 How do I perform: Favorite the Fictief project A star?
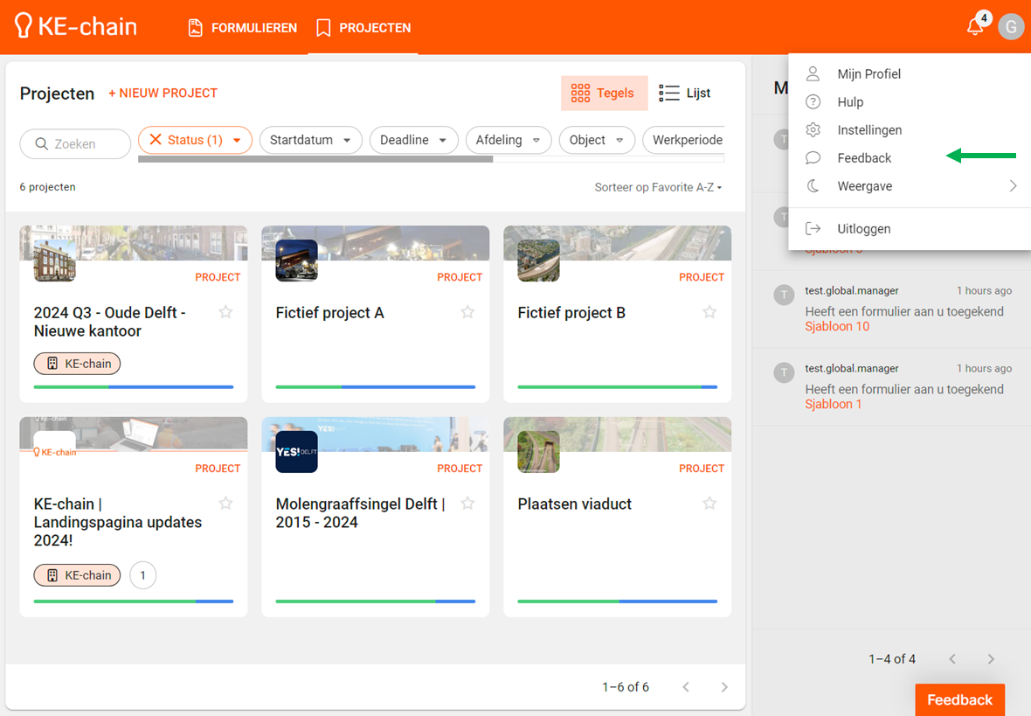pos(467,312)
